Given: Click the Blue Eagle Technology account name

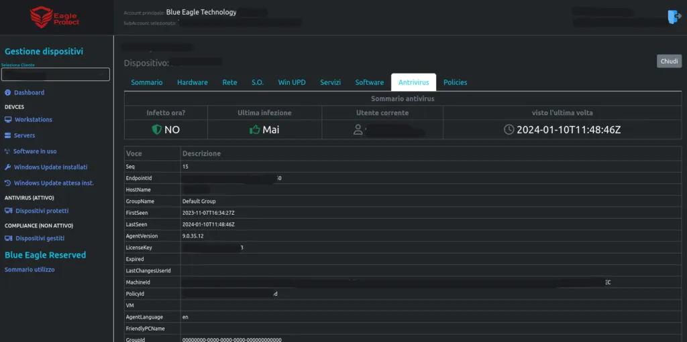Looking at the screenshot, I should (x=201, y=12).
